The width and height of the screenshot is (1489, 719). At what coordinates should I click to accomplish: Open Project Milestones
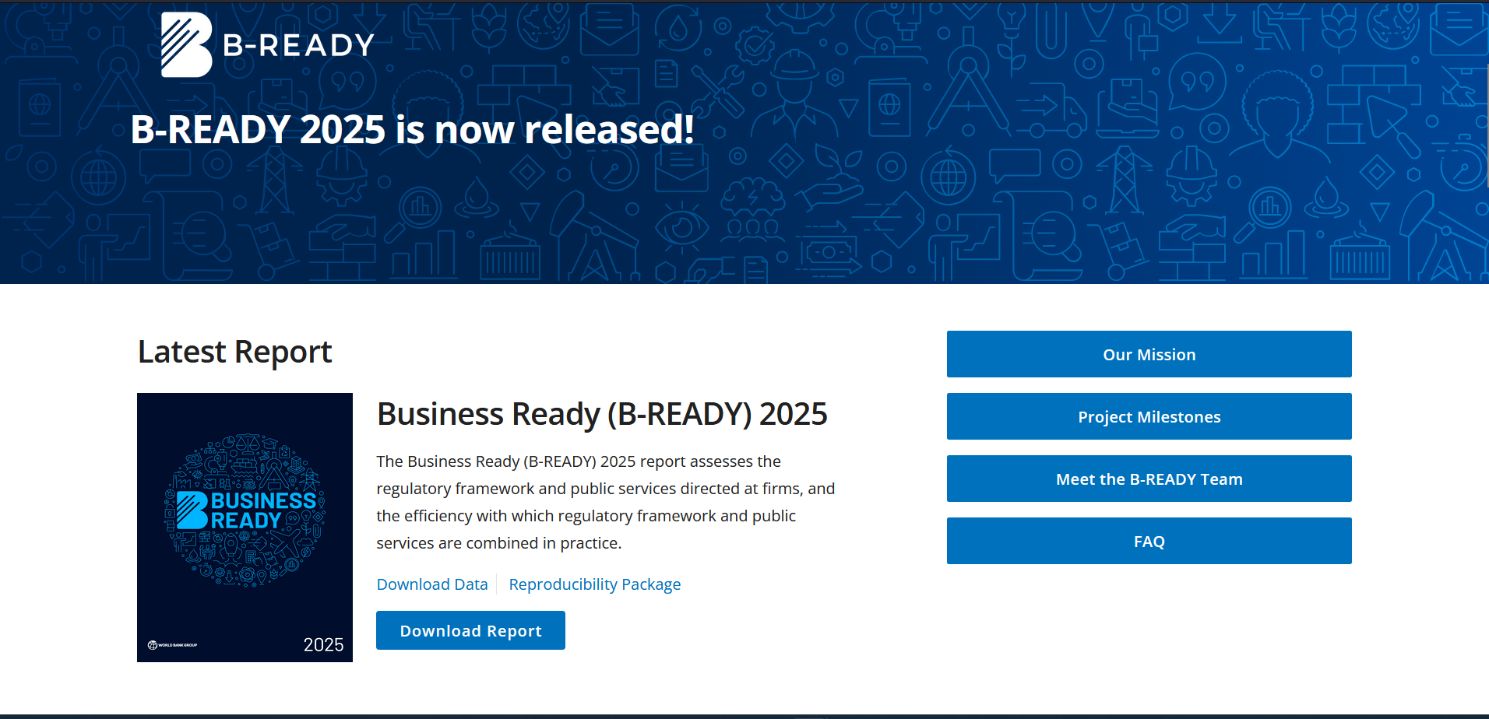(x=1149, y=417)
